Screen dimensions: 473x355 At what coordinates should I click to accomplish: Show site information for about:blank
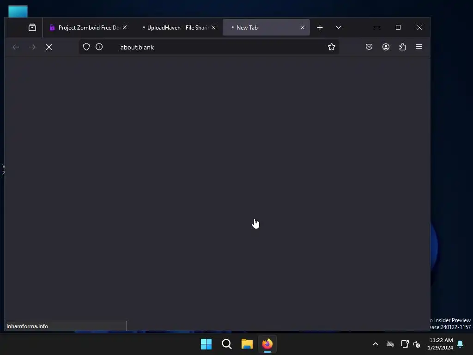coord(99,47)
